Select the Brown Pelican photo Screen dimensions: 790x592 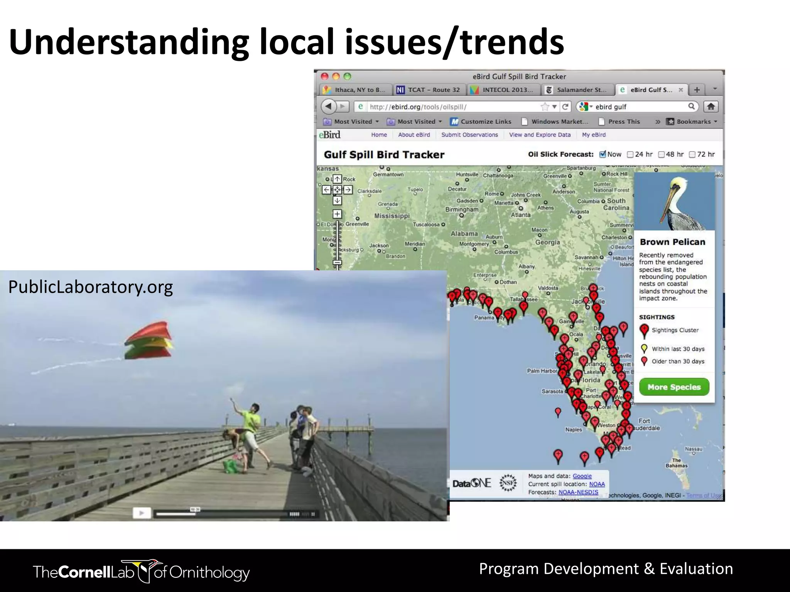pos(674,202)
